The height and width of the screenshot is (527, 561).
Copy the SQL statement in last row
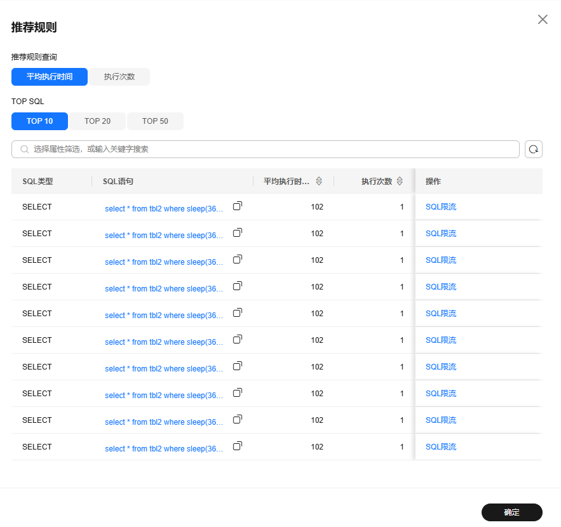click(237, 446)
